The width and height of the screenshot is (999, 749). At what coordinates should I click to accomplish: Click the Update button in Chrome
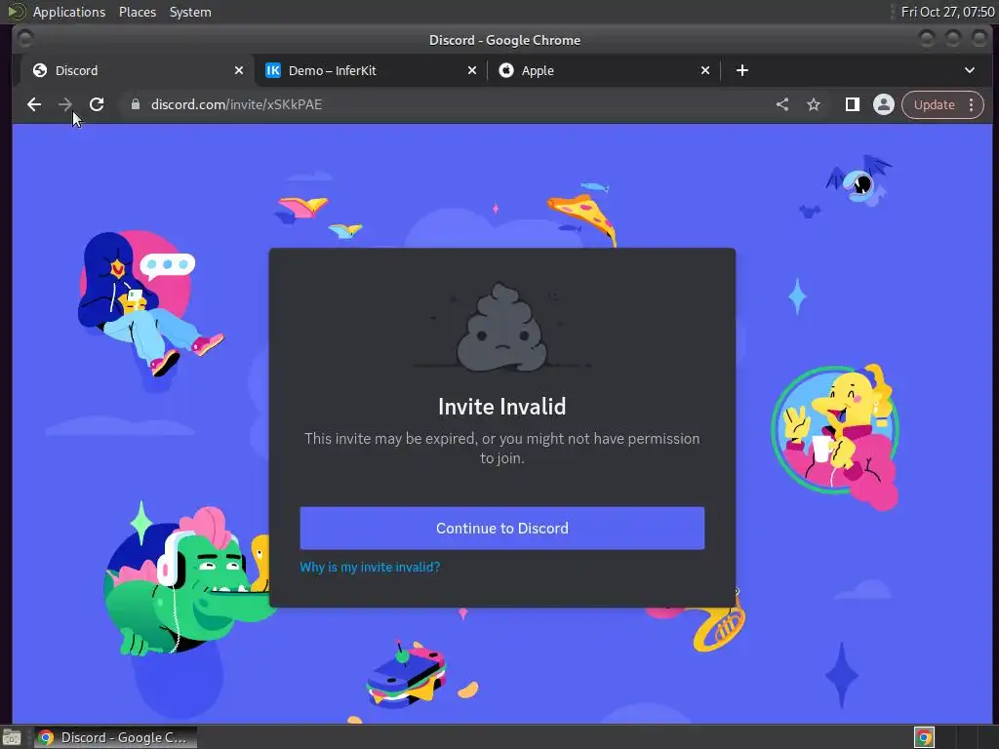934,104
